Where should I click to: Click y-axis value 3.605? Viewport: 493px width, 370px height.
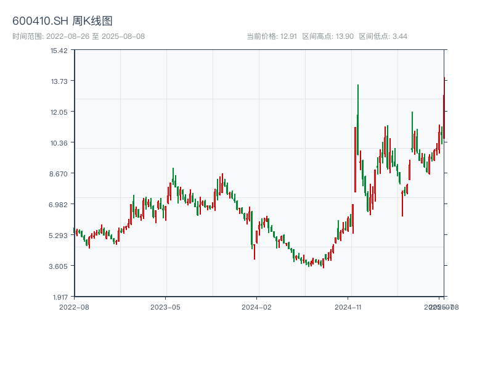click(x=59, y=266)
